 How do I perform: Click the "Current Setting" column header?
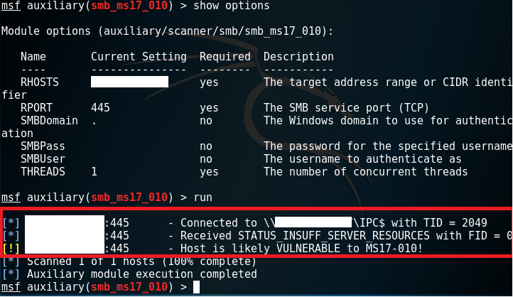[139, 56]
